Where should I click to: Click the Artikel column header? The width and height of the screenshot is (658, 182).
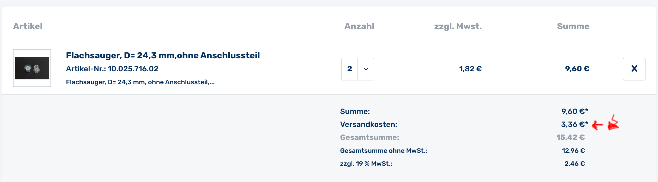(x=28, y=26)
